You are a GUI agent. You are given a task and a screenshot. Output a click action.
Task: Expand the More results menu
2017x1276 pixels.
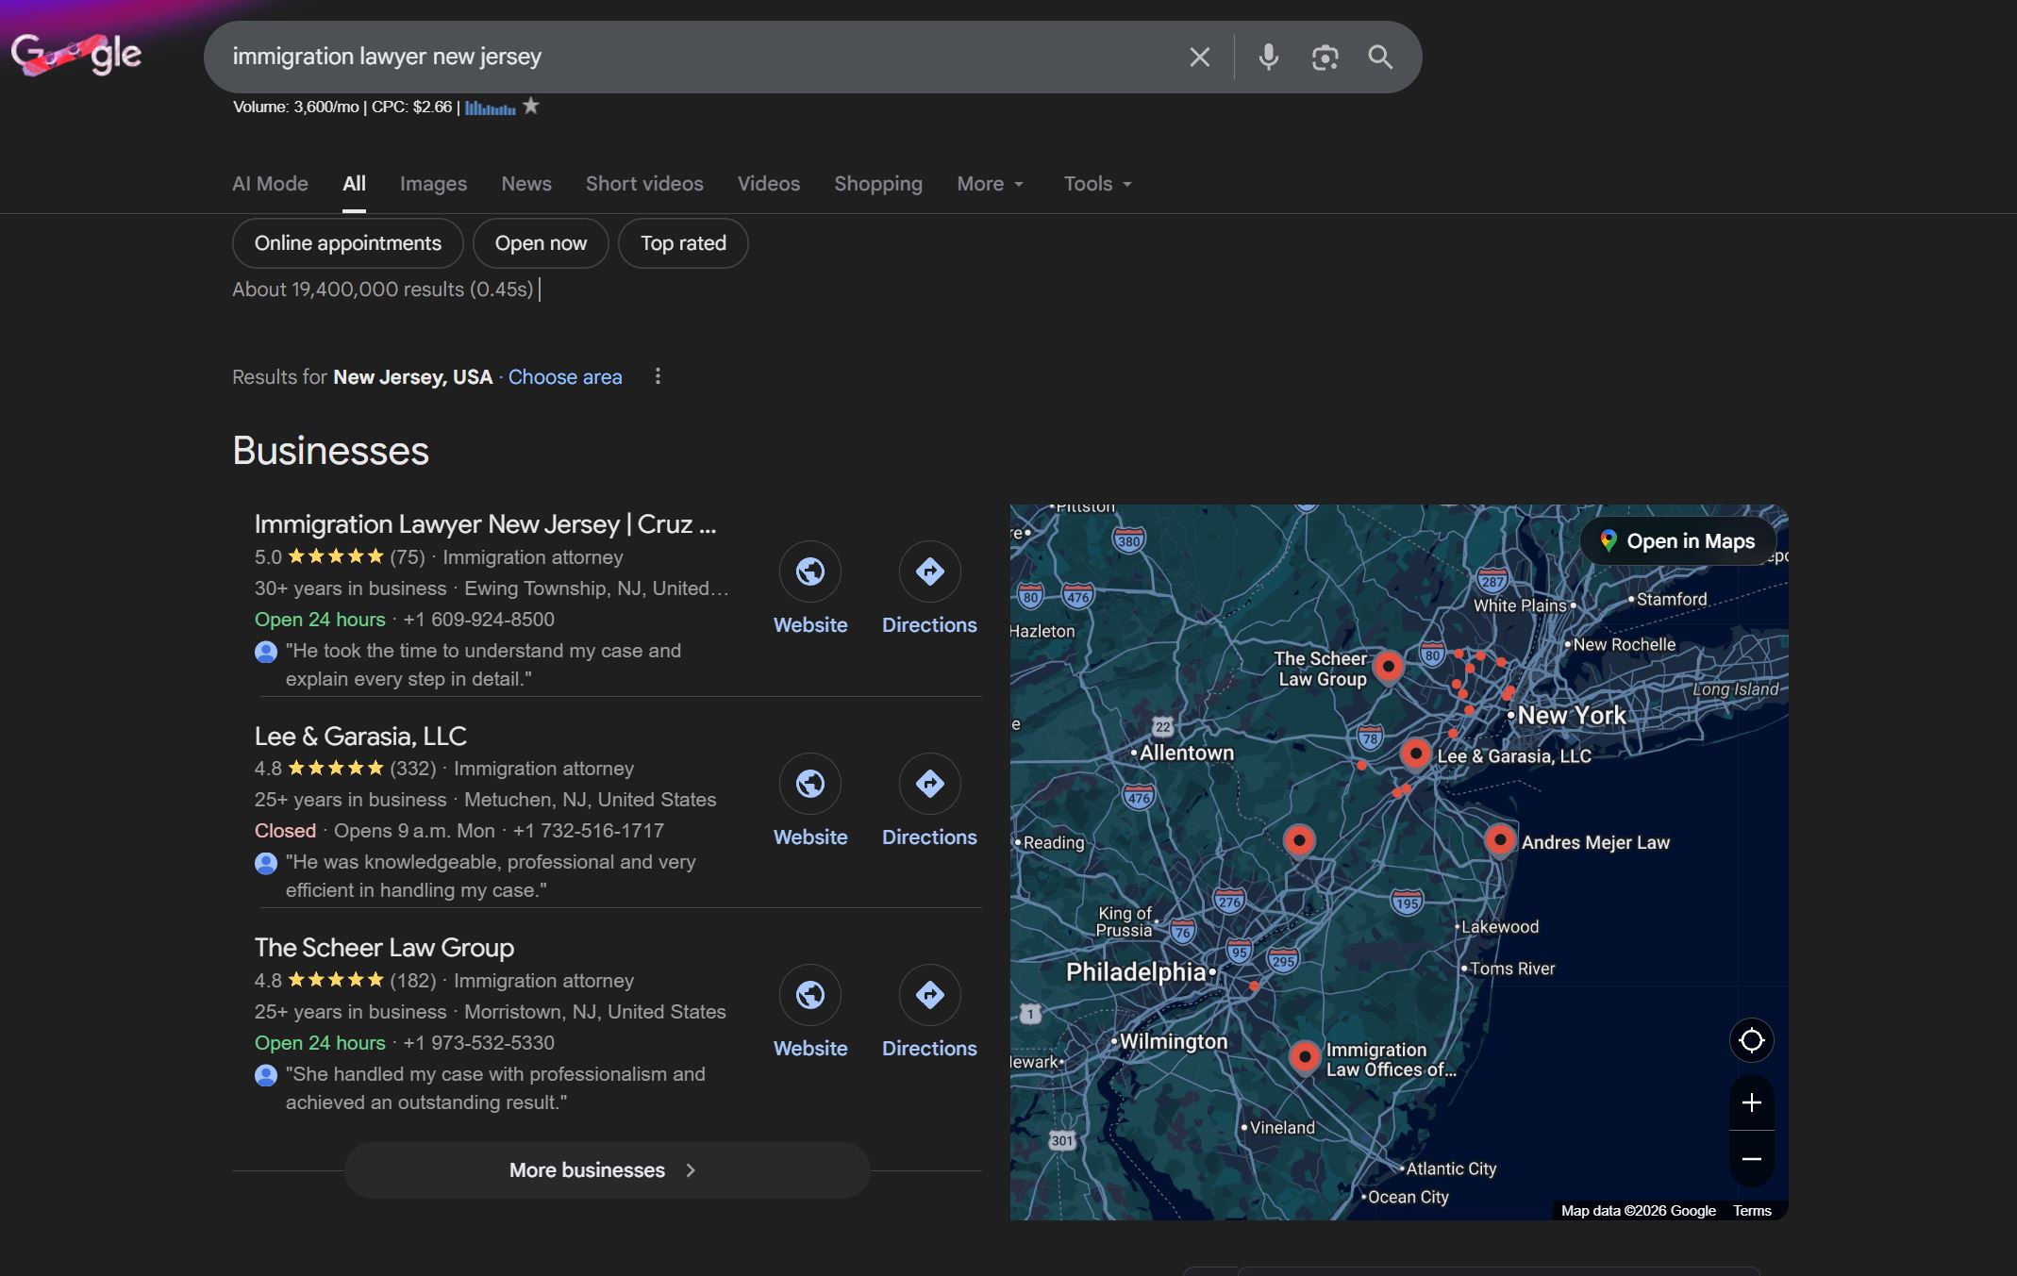(x=988, y=184)
